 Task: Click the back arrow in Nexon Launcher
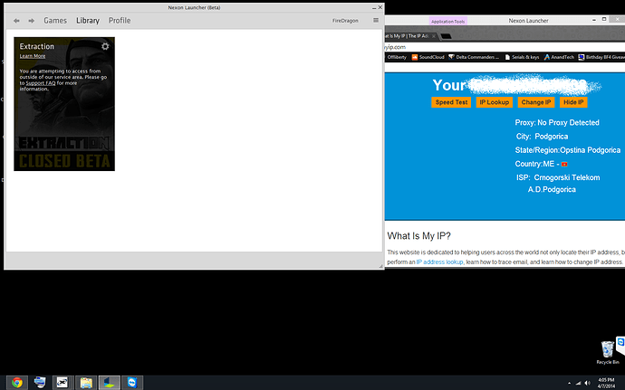point(16,20)
